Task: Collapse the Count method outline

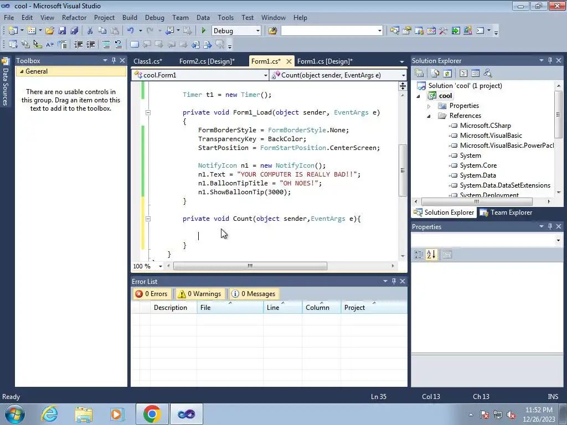Action: tap(148, 219)
